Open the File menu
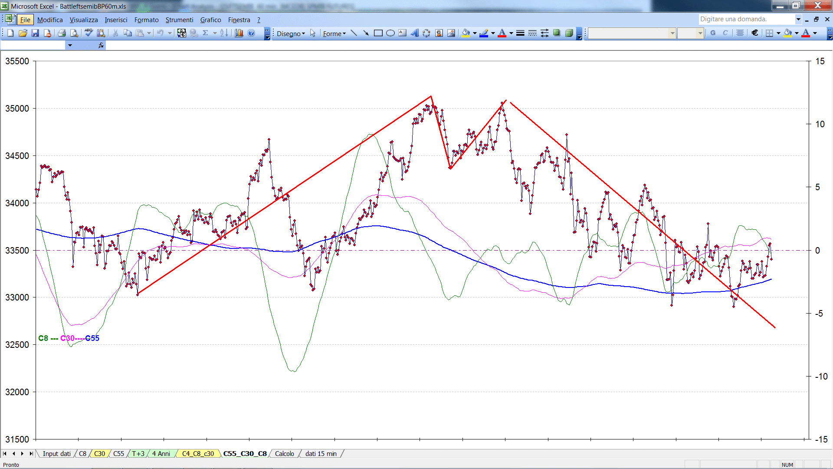Viewport: 833px width, 469px height. point(25,20)
